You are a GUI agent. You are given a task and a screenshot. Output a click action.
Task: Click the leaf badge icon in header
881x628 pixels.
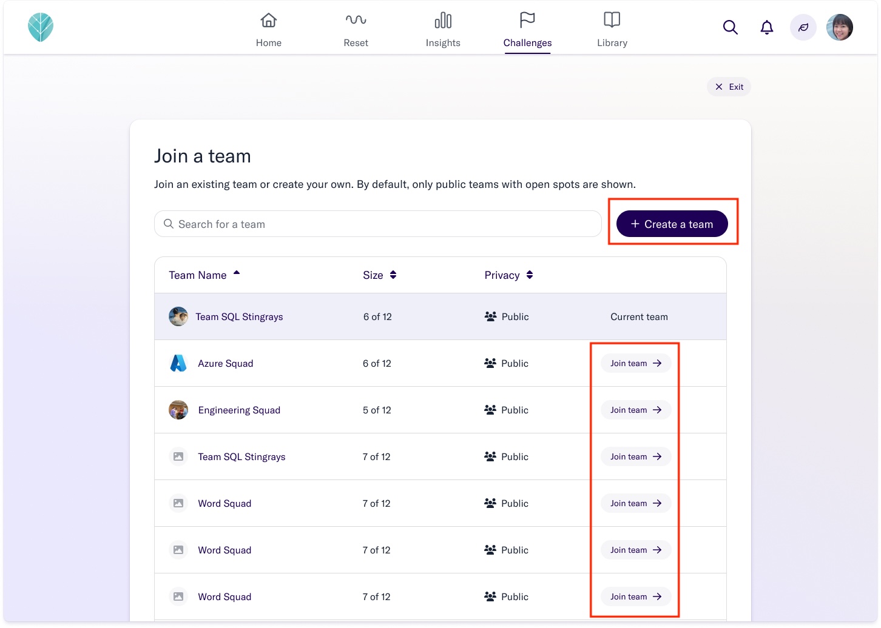[x=803, y=27]
